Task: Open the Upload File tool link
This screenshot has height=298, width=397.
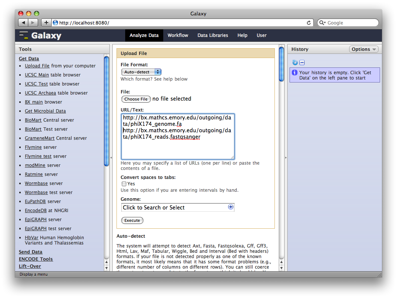Action: click(x=37, y=66)
